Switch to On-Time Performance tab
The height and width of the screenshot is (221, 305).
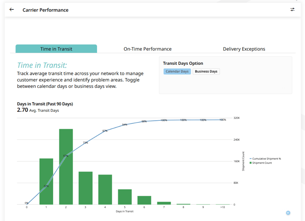tap(147, 49)
